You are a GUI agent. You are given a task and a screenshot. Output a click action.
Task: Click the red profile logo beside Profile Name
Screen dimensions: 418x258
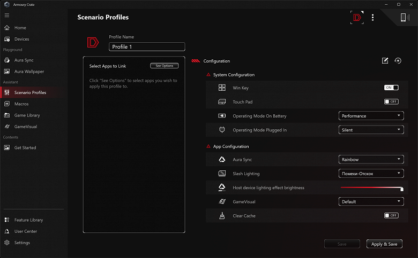coord(93,43)
